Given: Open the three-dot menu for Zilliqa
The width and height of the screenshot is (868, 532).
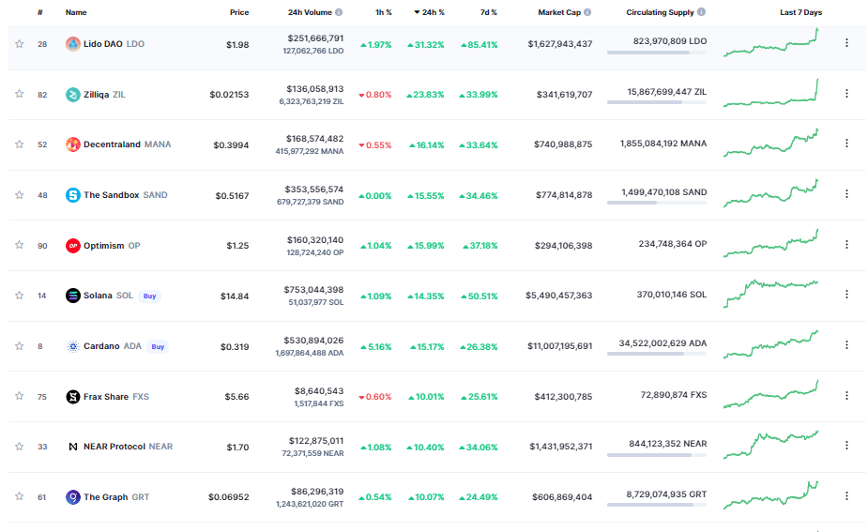Looking at the screenshot, I should pyautogui.click(x=846, y=94).
